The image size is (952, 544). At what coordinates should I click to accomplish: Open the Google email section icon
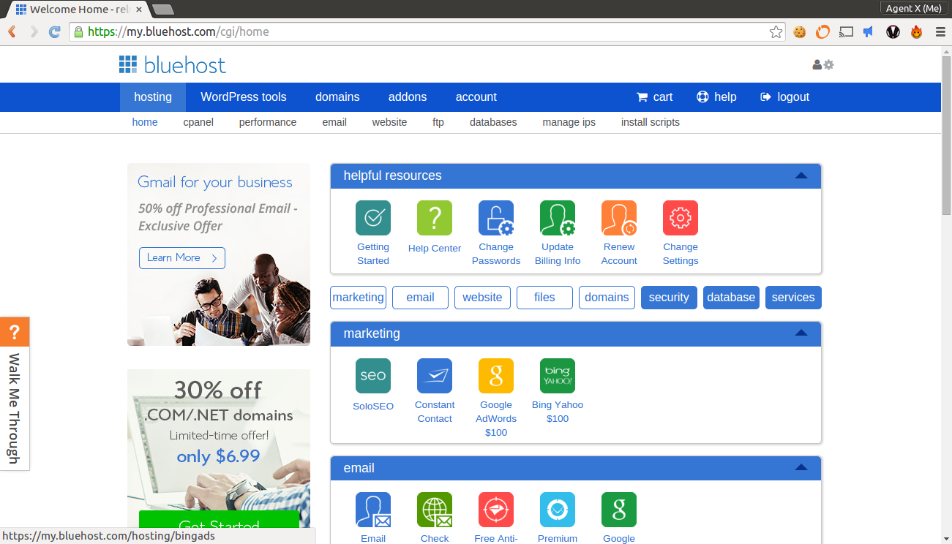pyautogui.click(x=619, y=510)
